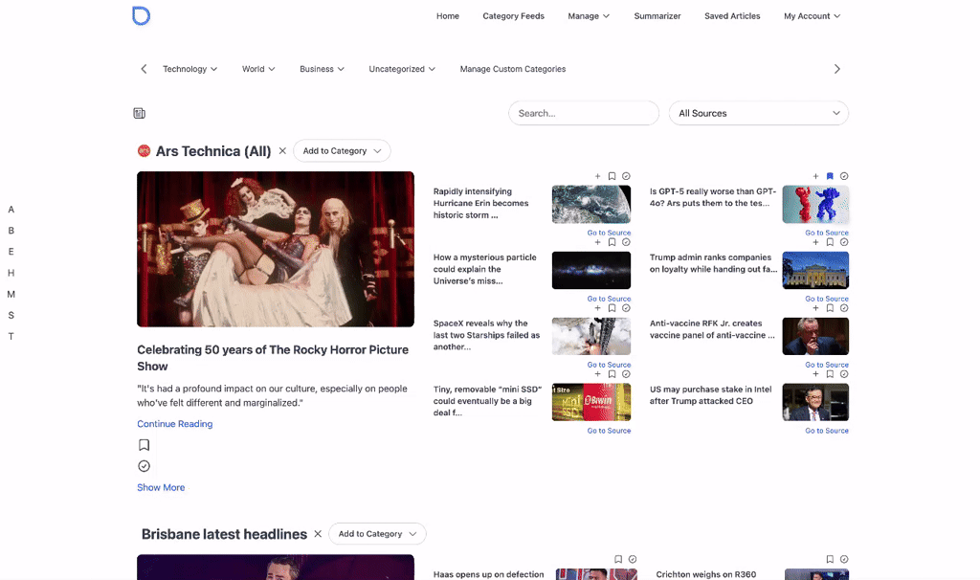
Task: Expand the World category dropdown
Action: click(x=258, y=69)
